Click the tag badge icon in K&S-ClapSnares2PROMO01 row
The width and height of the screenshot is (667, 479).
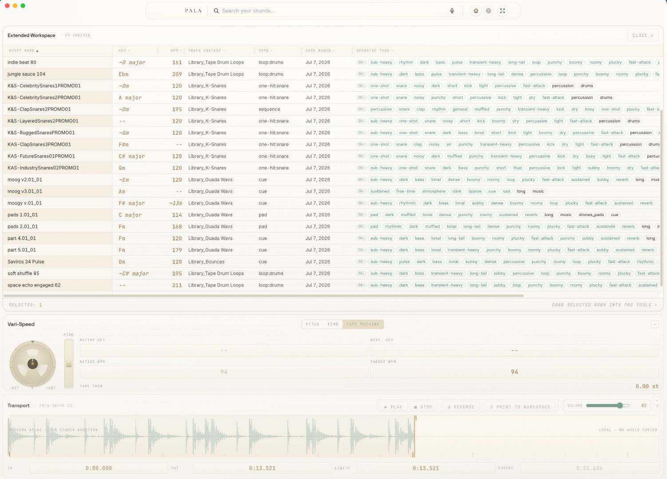click(x=361, y=109)
